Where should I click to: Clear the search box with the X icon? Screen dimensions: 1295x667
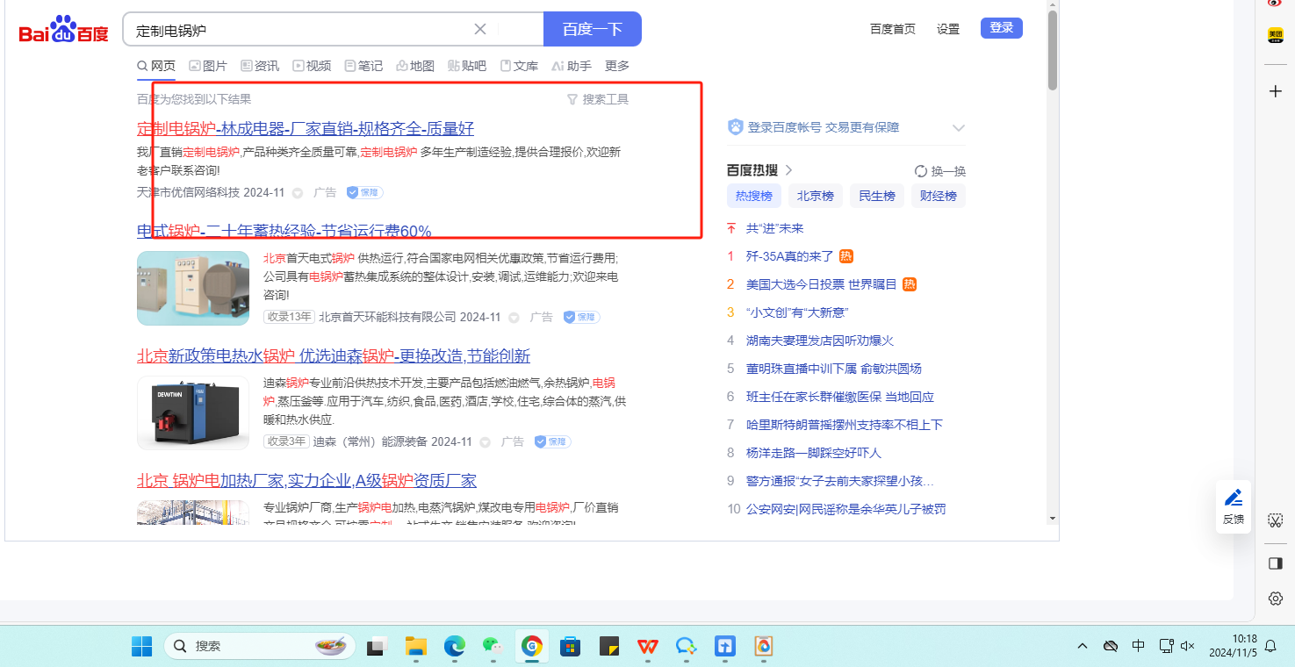click(x=480, y=29)
